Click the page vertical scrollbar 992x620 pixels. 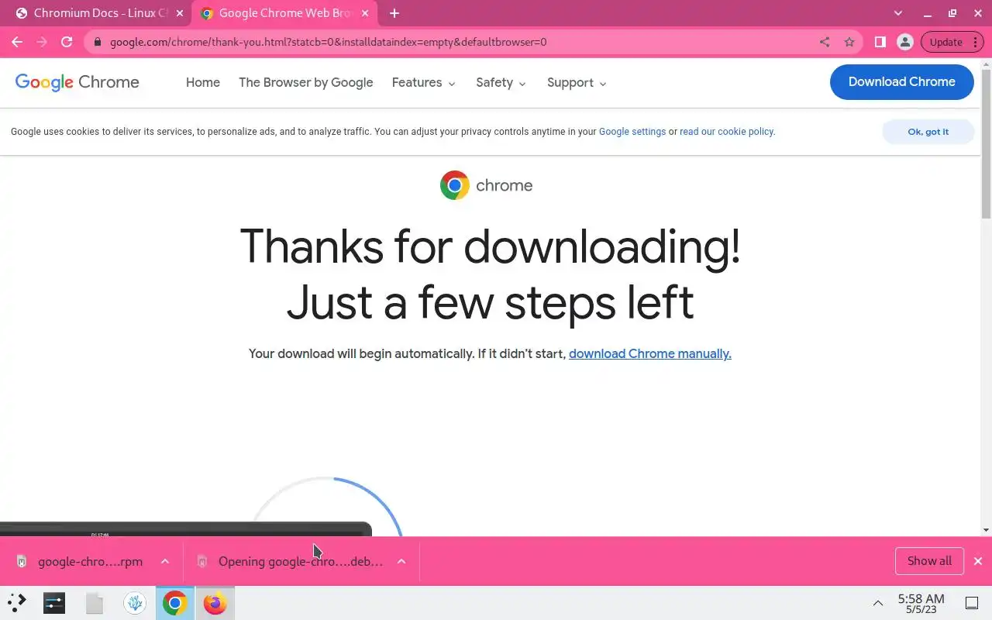986,143
